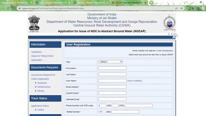Open the side panel icon
Viewport: 206px width, 116px height.
click(198, 8)
